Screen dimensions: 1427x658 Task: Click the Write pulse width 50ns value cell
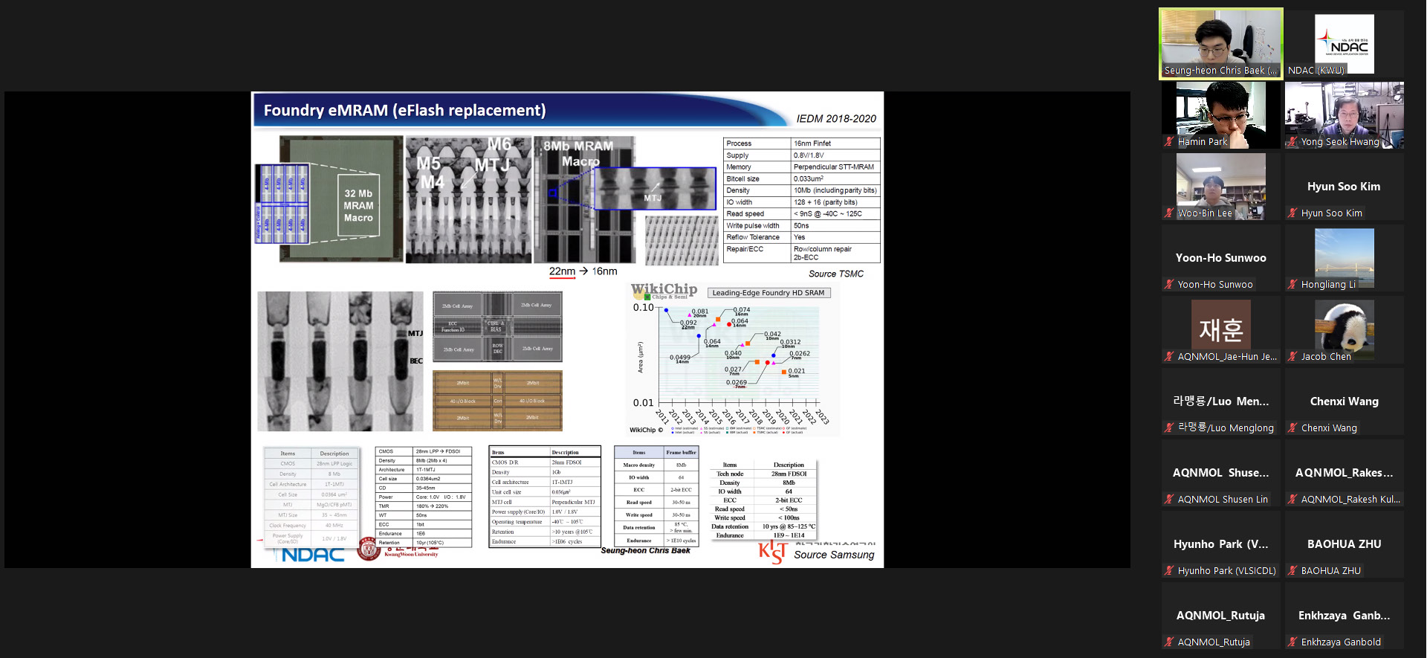(835, 225)
